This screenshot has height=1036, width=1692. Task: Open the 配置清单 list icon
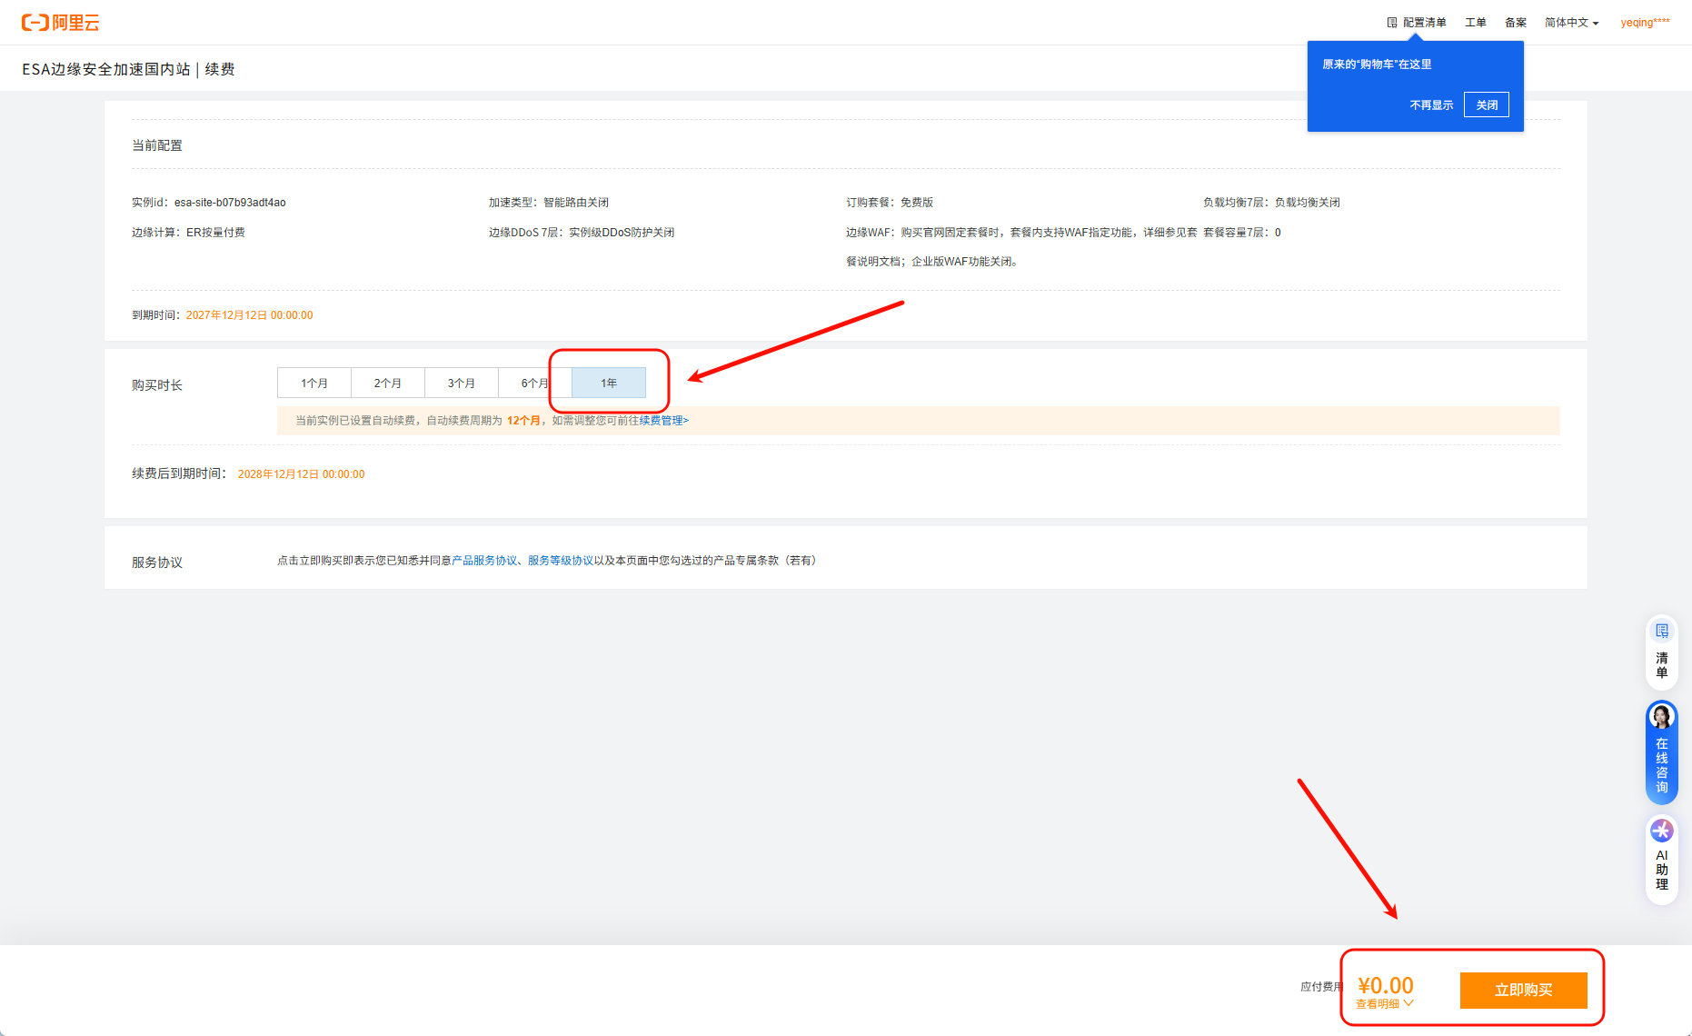point(1391,23)
